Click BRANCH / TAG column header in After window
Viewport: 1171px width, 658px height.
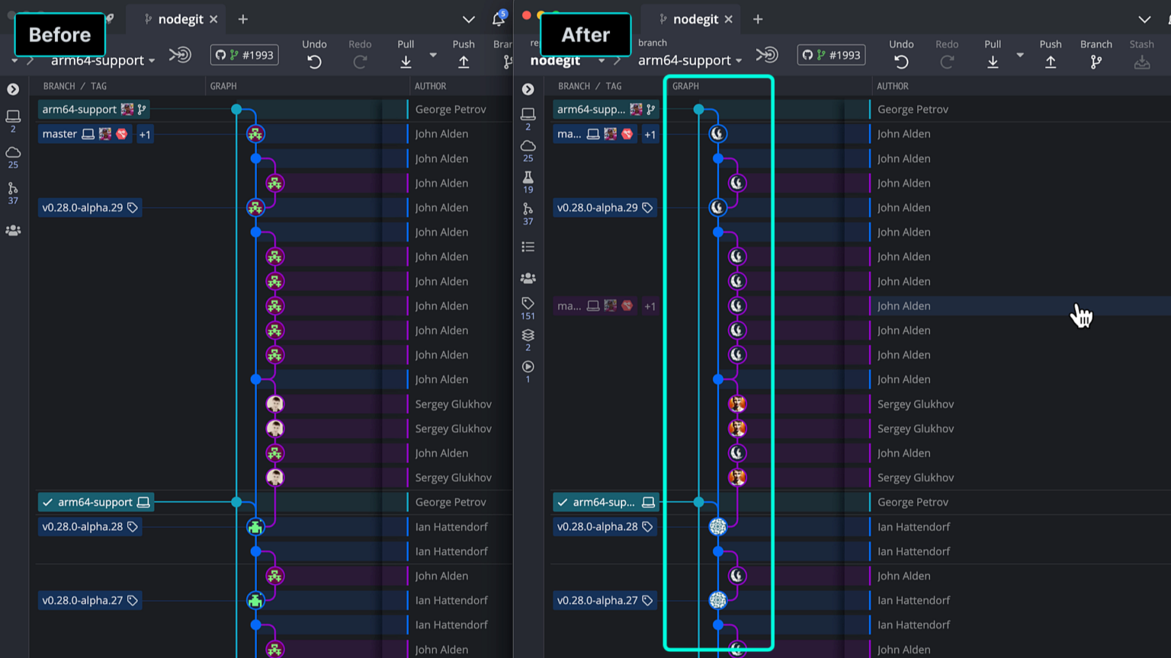[589, 86]
